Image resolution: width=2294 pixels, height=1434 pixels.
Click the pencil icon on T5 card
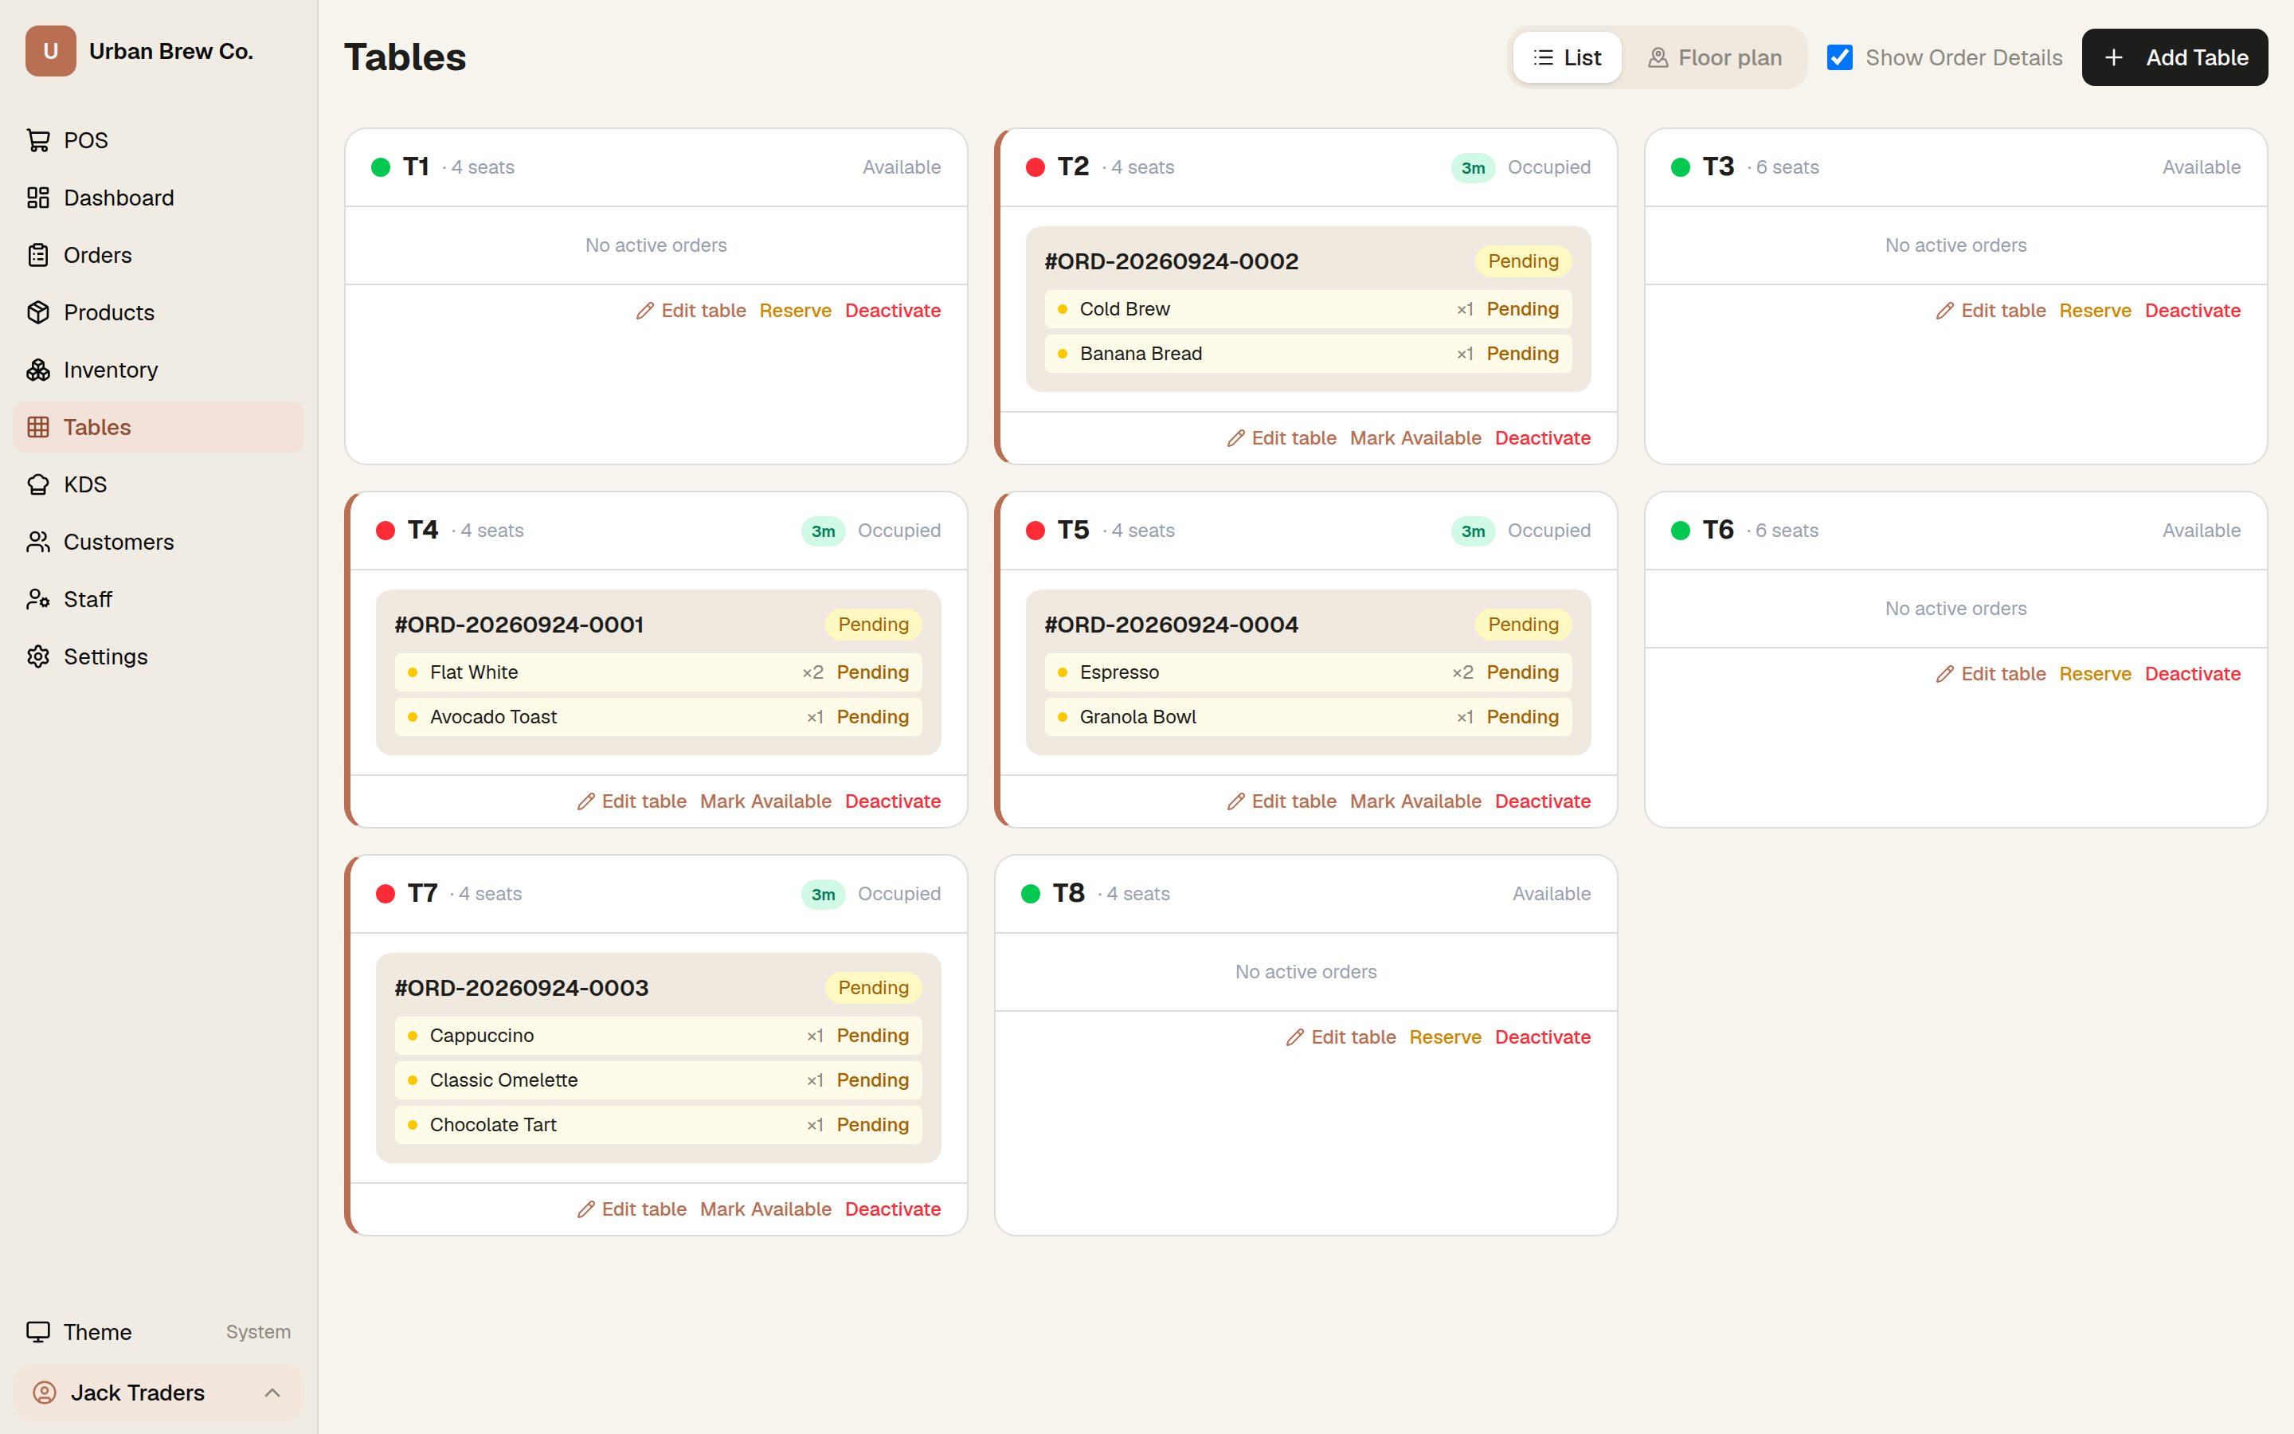pyautogui.click(x=1235, y=801)
